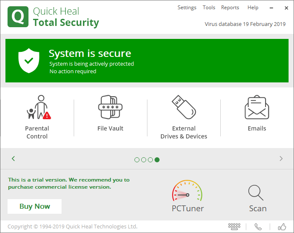The width and height of the screenshot is (294, 233).
Task: Open the Help menu
Action: (253, 8)
